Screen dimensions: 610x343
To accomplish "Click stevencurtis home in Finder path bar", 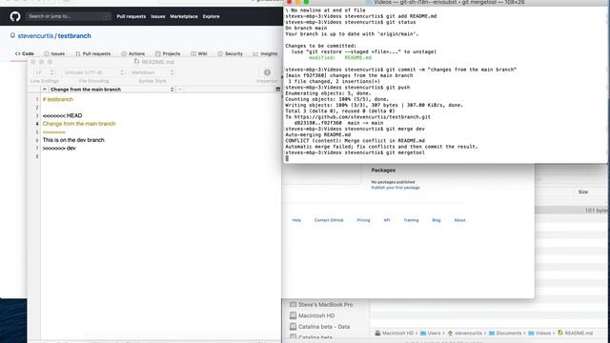I will (464, 333).
